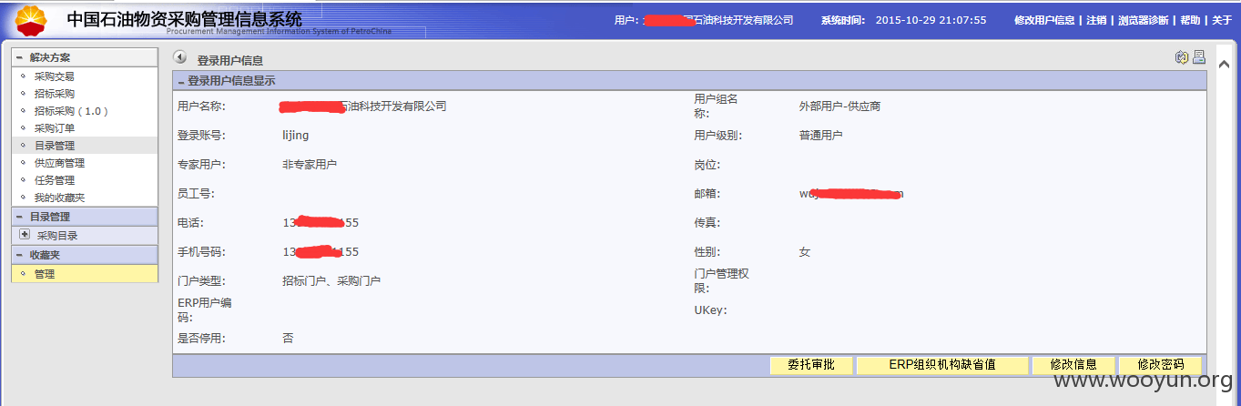Click the login account value lijing

tap(296, 136)
